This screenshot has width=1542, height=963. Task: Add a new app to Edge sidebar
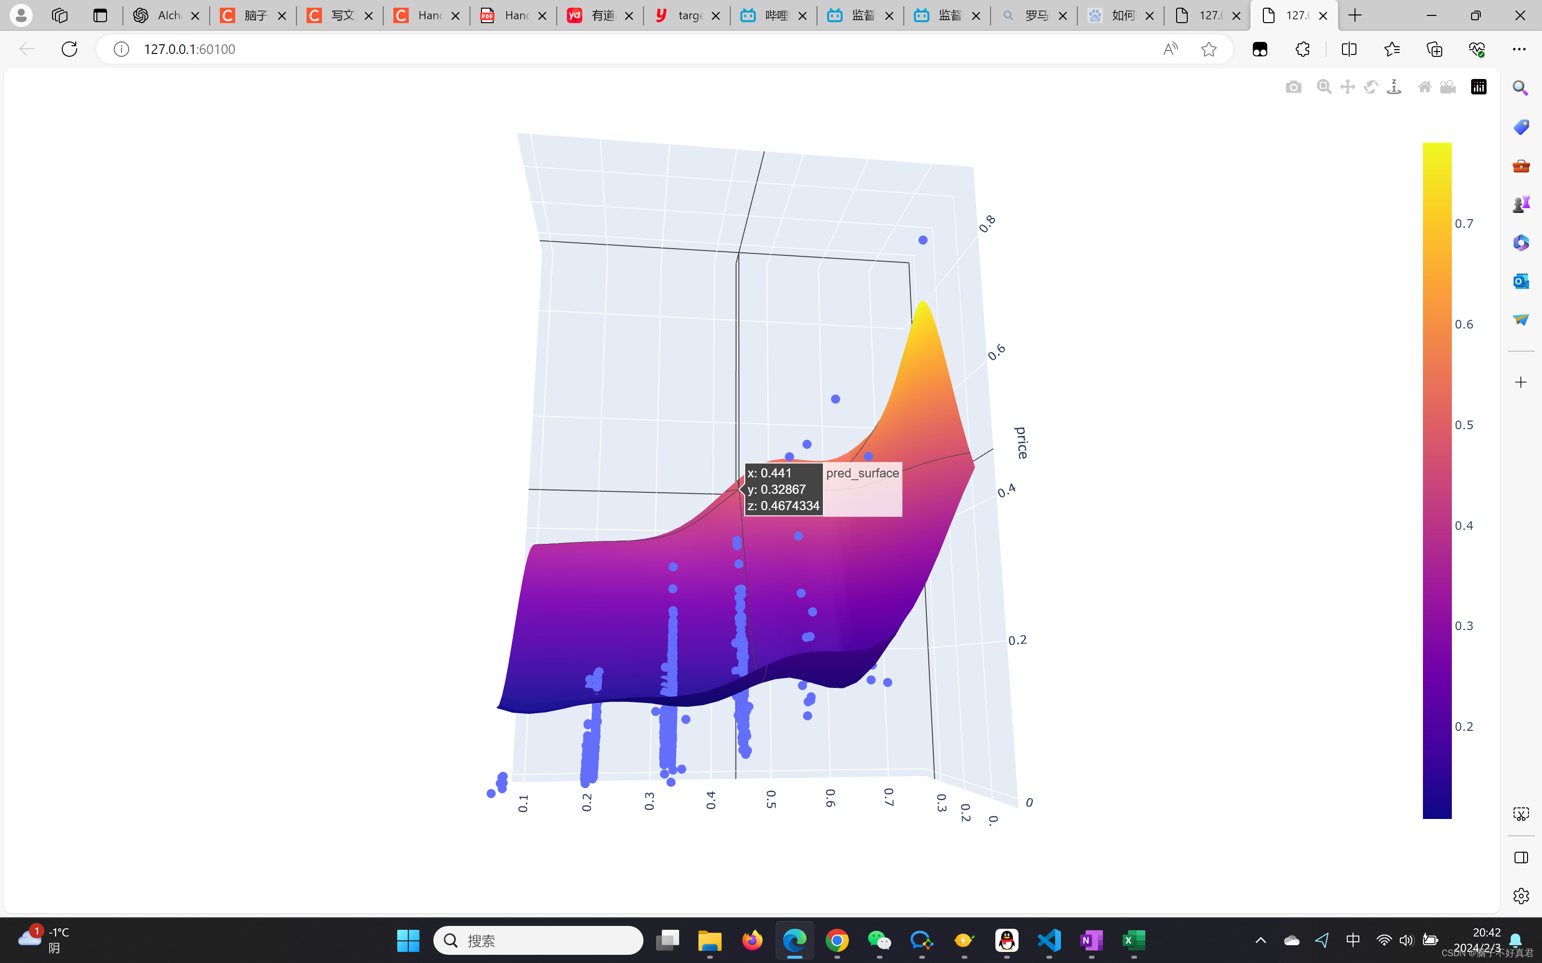click(x=1520, y=382)
